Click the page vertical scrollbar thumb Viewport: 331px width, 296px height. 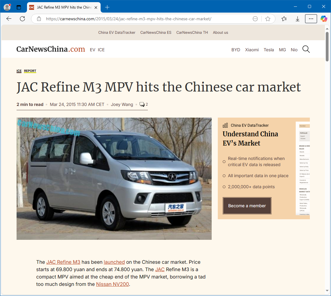point(327,46)
